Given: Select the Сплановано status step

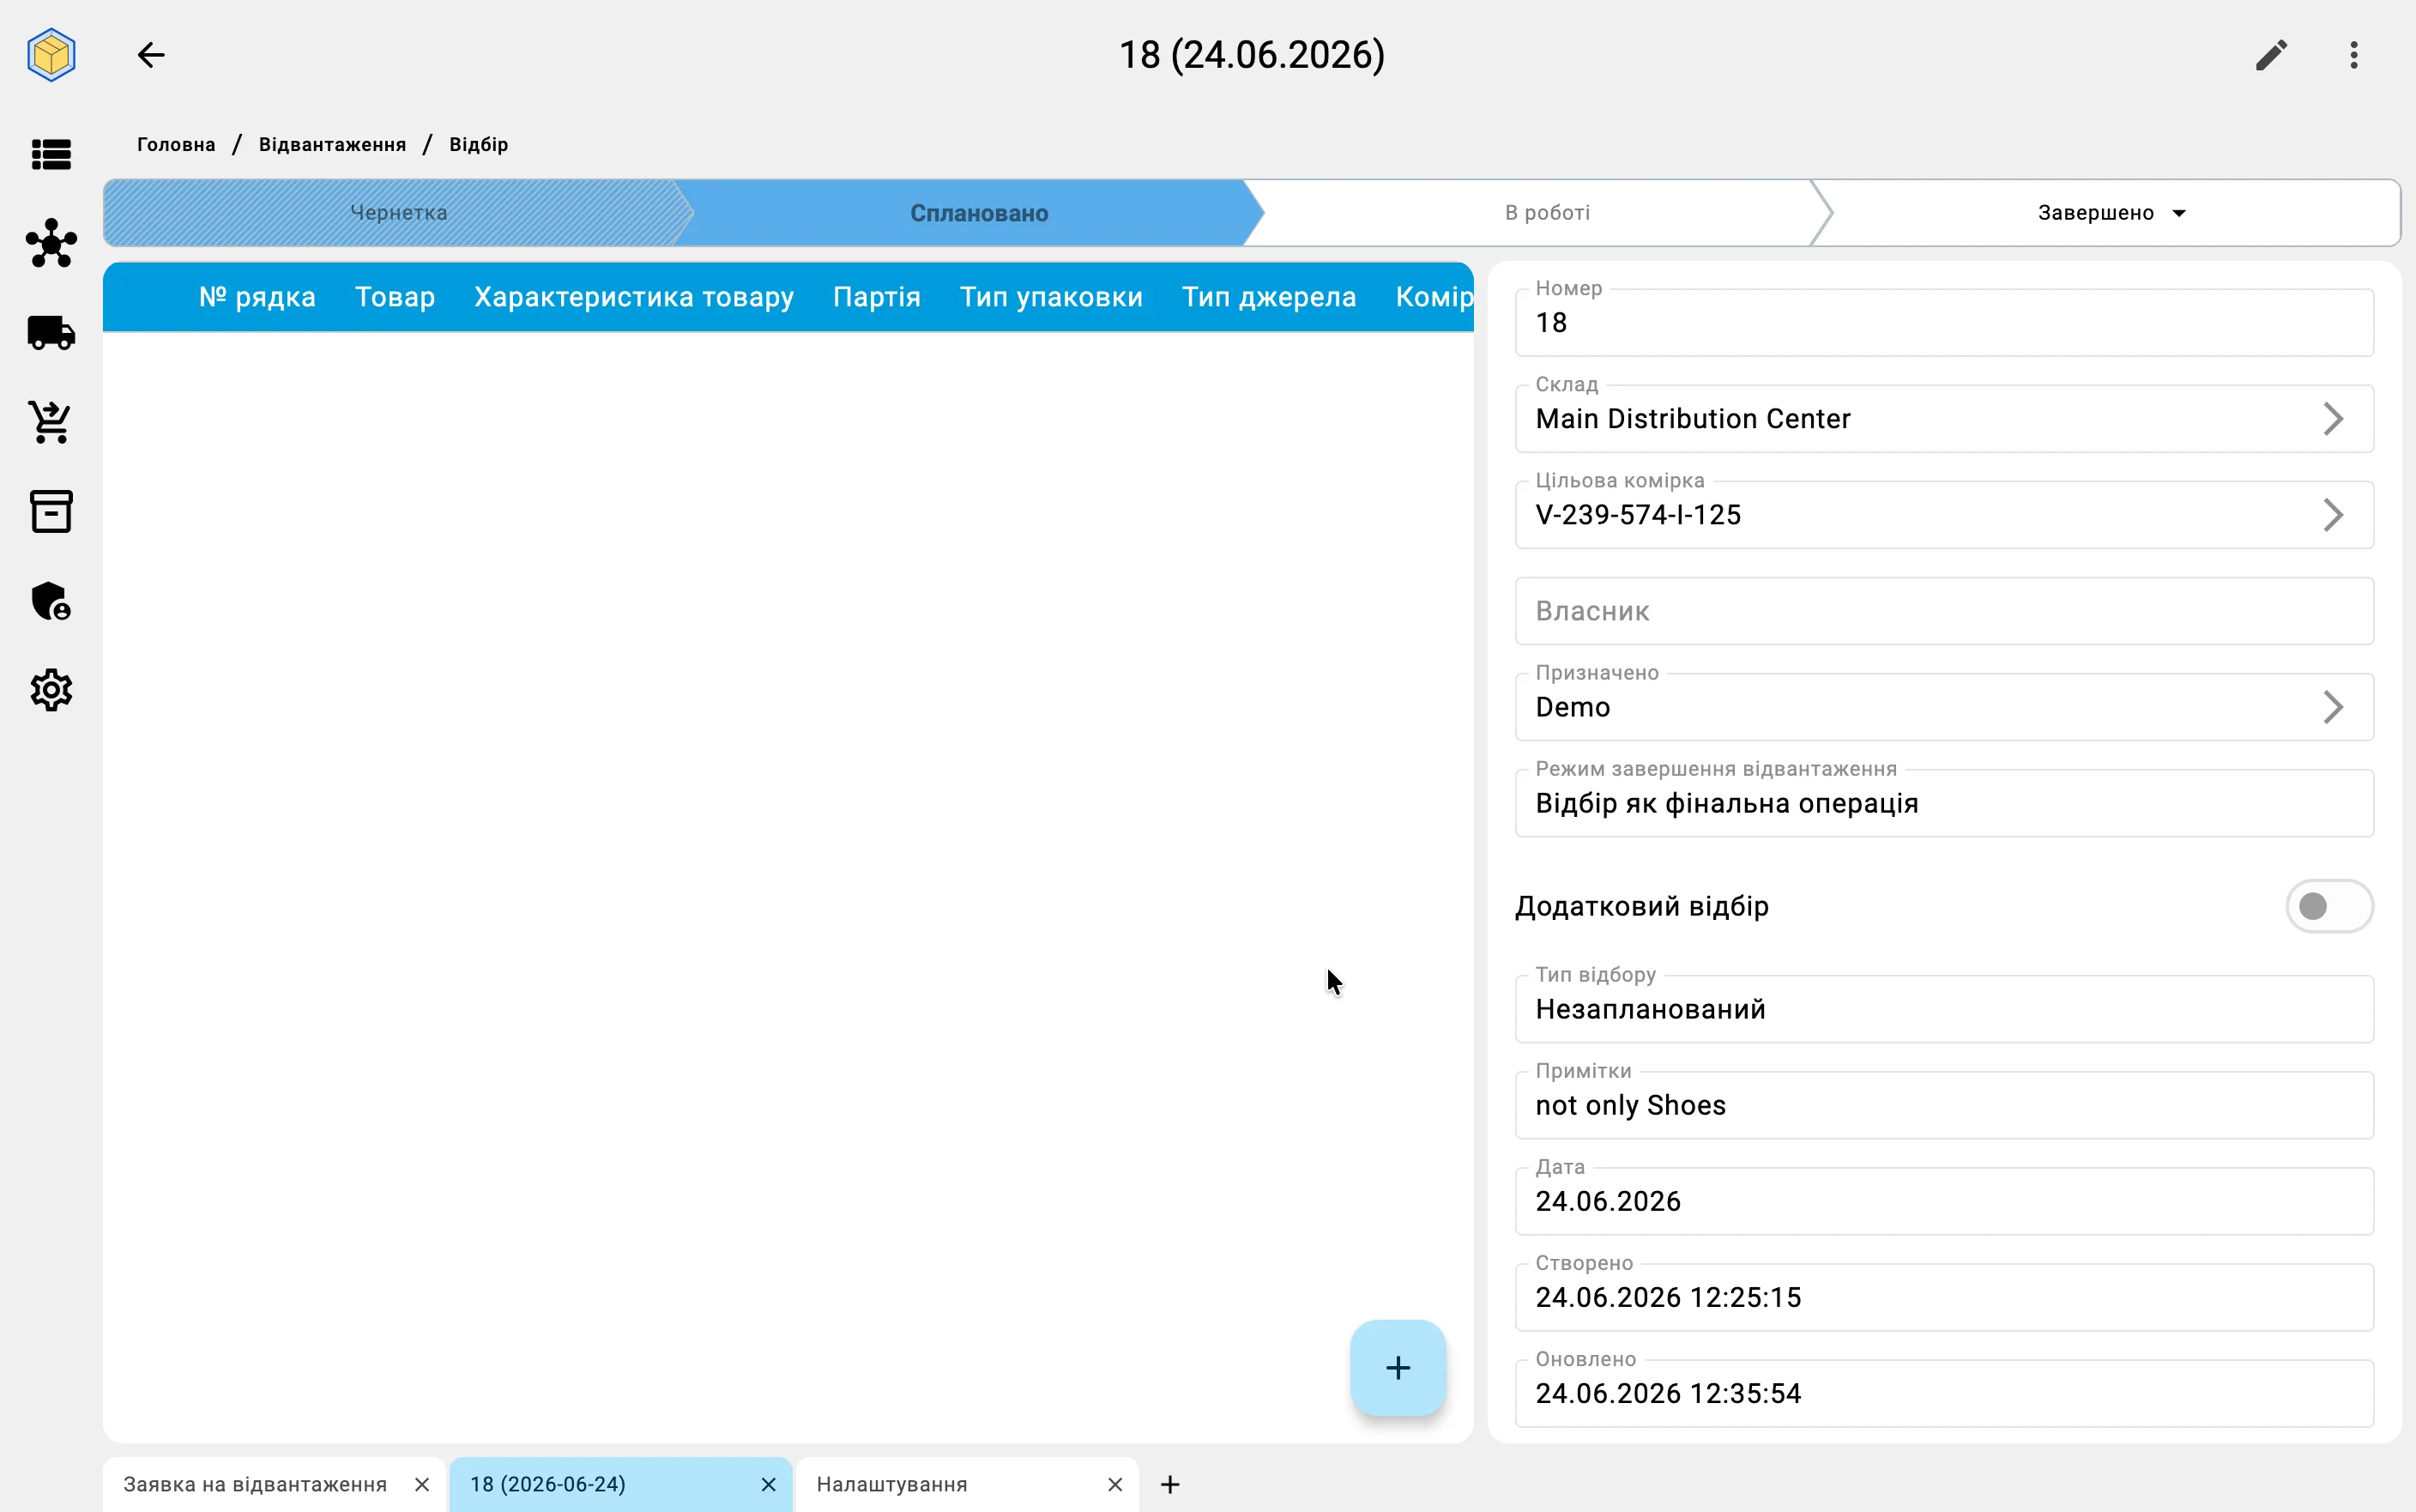Looking at the screenshot, I should 979,213.
